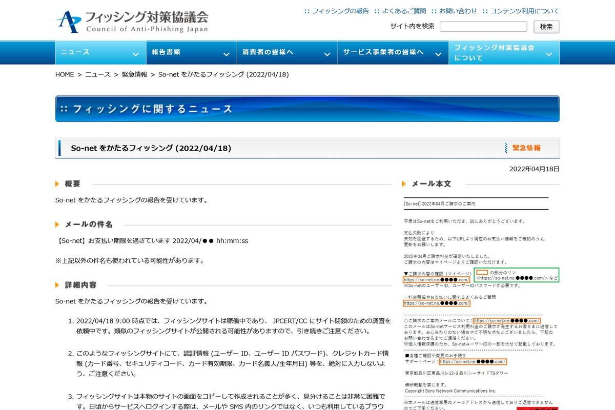Open the 報告書類 navigation menu

coord(191,53)
